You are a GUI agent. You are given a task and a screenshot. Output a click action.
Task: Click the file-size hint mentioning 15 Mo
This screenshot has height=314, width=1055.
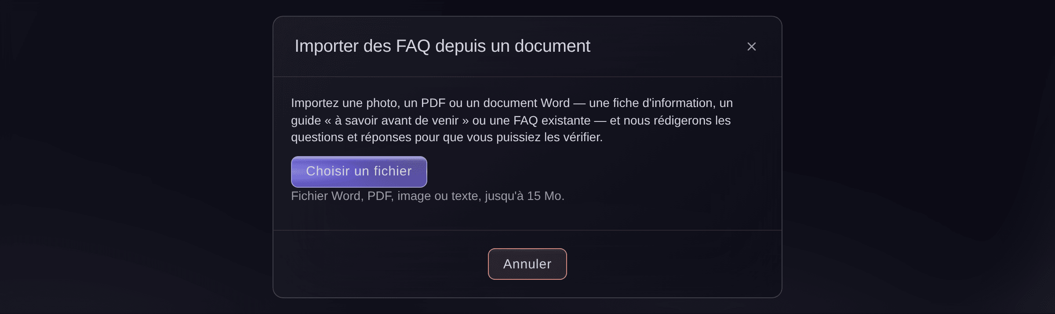click(427, 196)
